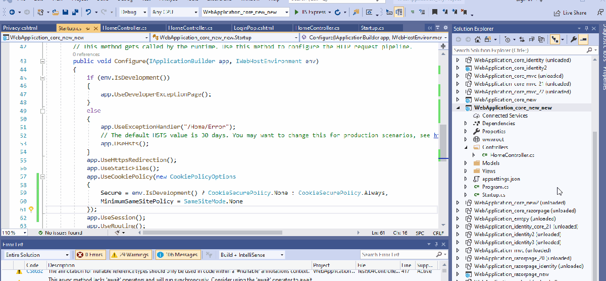This screenshot has width=606, height=281.
Task: Select HomeController.cs in Solution Explorer
Action: pyautogui.click(x=512, y=155)
